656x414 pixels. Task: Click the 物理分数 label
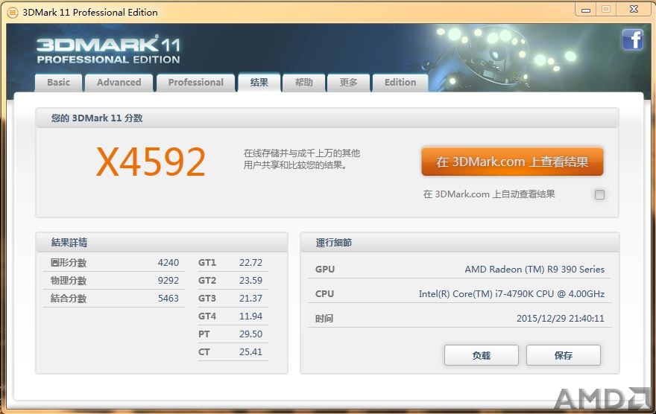[69, 280]
